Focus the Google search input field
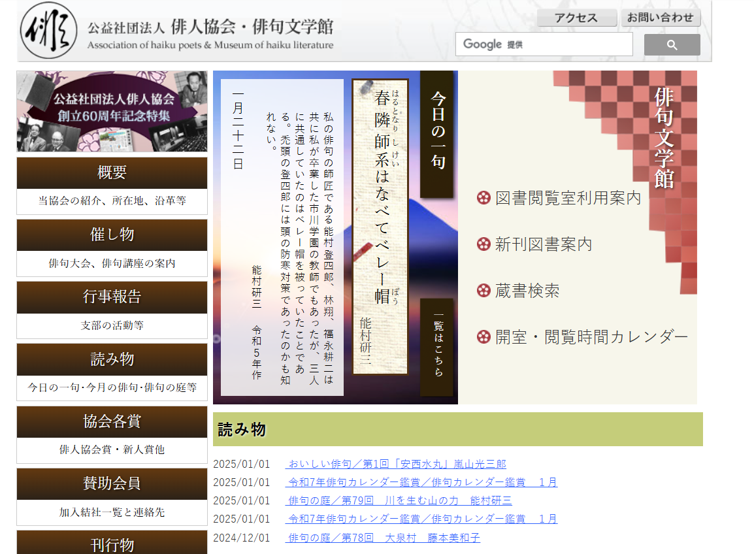 544,44
